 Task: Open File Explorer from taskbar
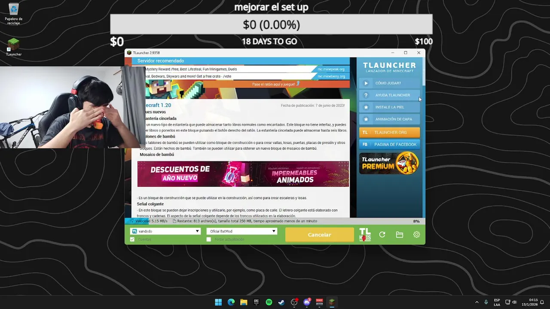[x=244, y=302]
